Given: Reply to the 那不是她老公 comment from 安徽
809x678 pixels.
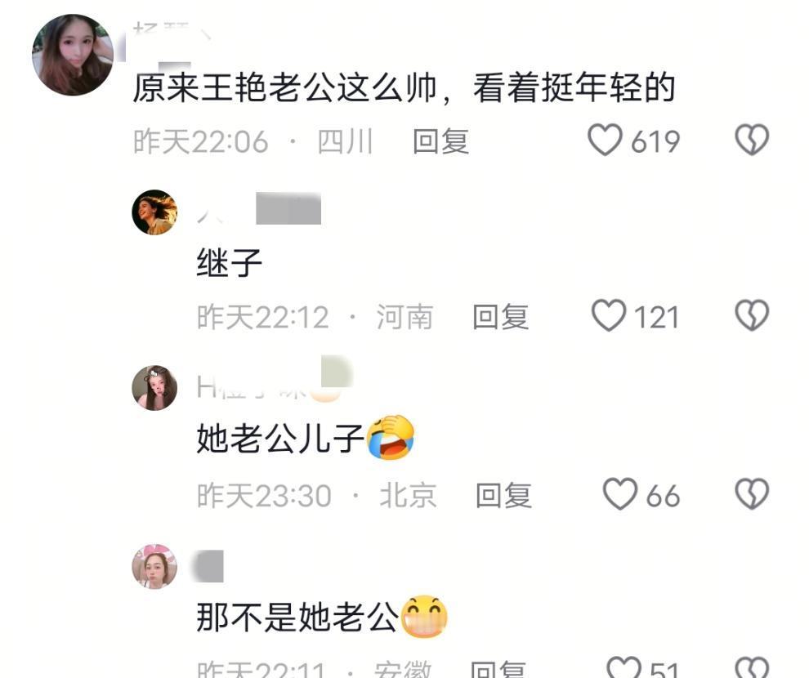Looking at the screenshot, I should click(498, 669).
